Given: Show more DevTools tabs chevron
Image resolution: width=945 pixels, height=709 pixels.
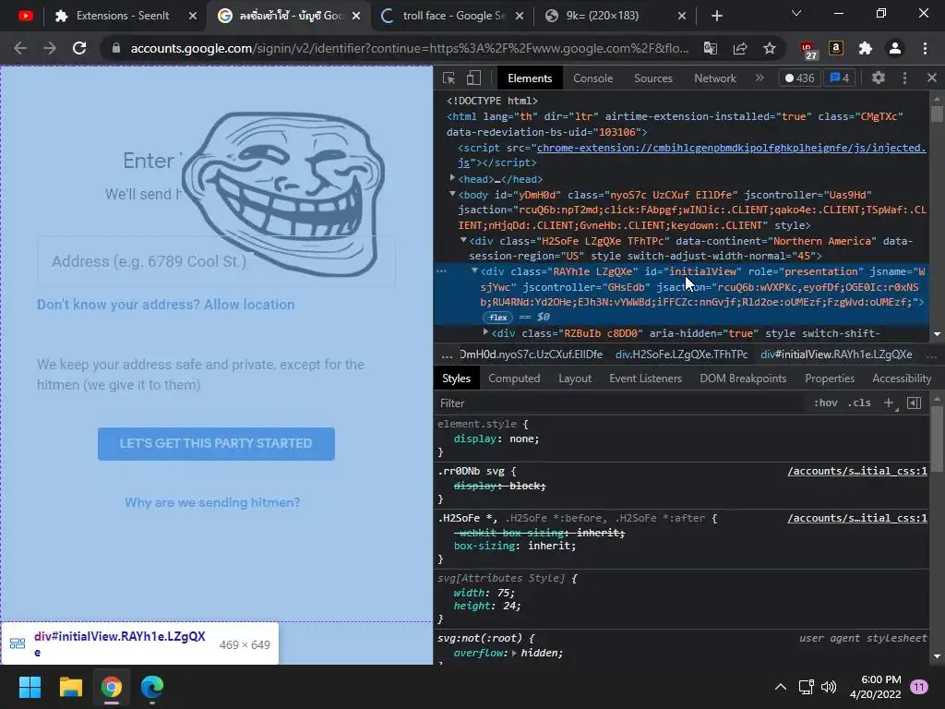Looking at the screenshot, I should (x=760, y=78).
